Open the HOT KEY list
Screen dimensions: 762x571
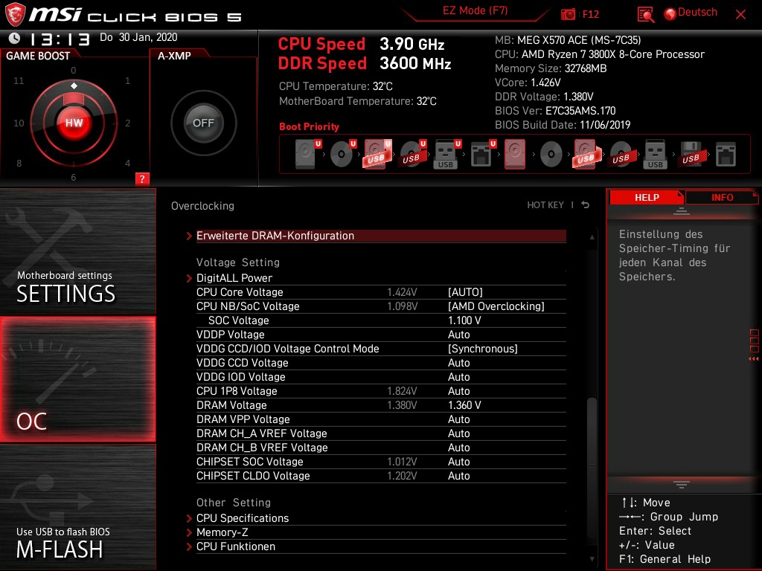point(545,205)
